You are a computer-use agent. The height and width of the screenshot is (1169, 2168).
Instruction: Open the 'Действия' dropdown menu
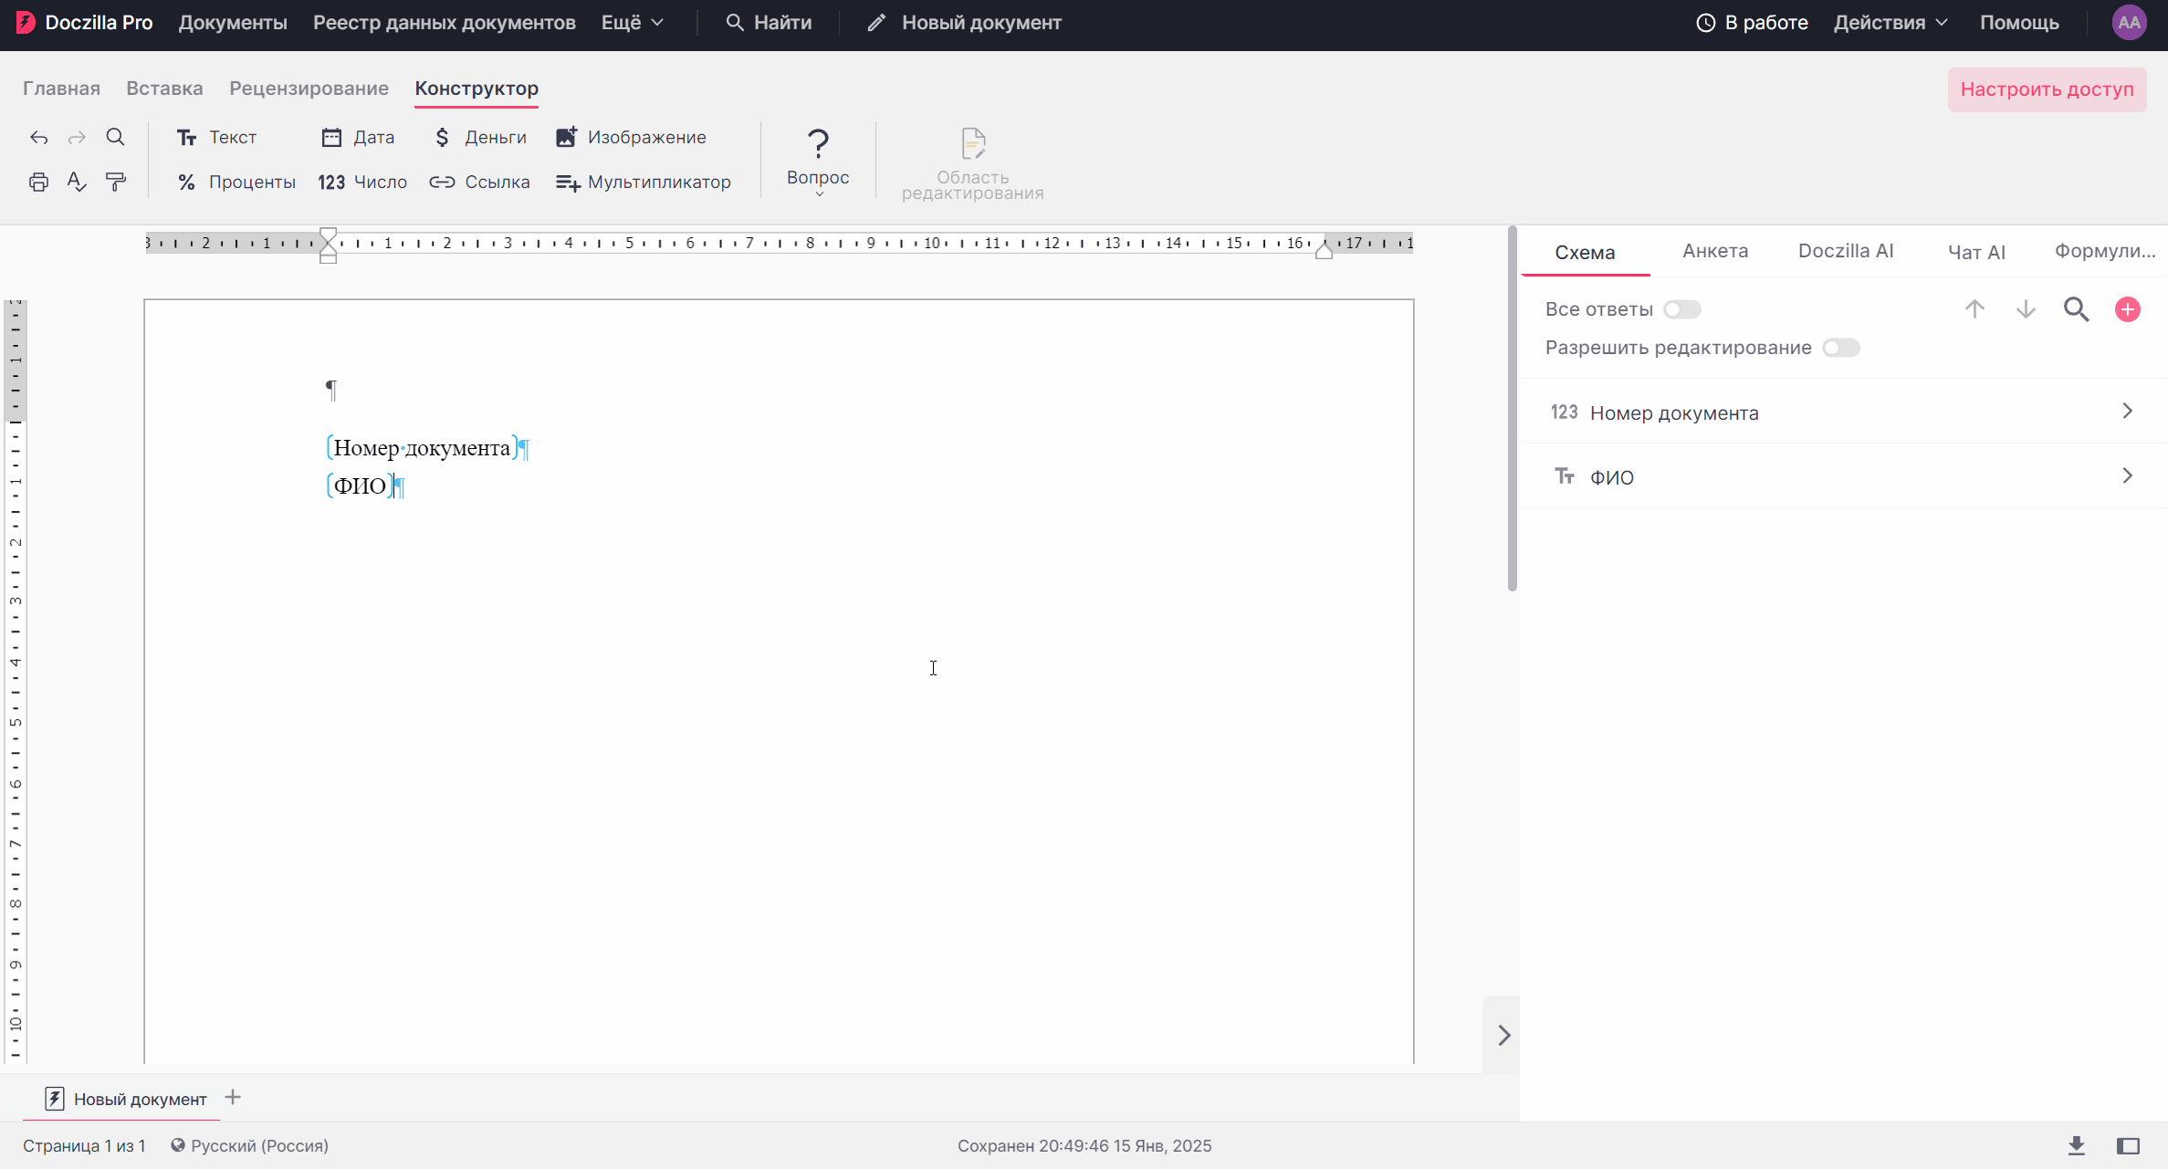[1890, 23]
